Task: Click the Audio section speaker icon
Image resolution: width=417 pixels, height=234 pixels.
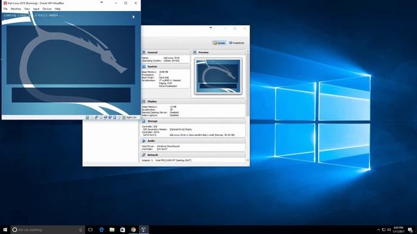Action: coord(144,141)
